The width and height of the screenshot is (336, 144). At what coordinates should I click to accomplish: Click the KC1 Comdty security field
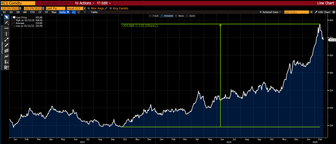click(x=18, y=3)
